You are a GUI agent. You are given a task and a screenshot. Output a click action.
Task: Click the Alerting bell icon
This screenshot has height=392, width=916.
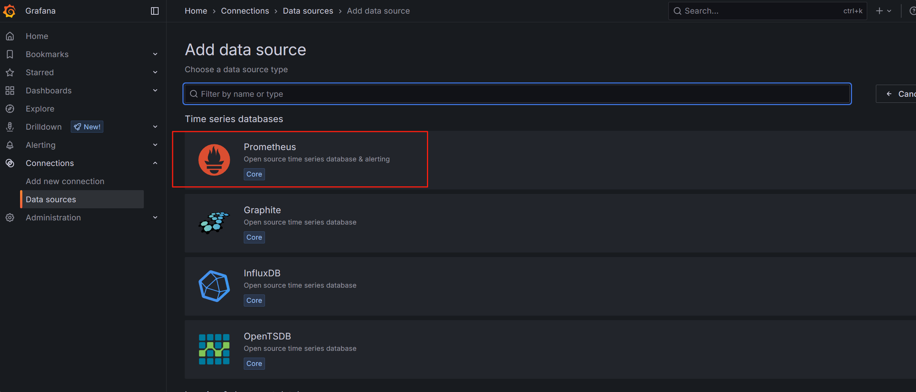coord(10,145)
